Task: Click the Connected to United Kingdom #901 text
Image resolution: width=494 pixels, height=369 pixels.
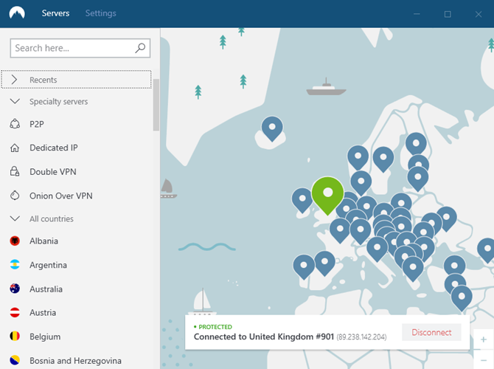Action: click(x=264, y=337)
